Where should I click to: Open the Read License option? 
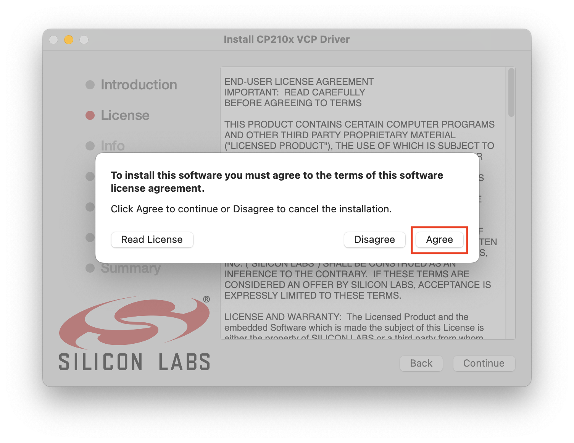coord(152,240)
